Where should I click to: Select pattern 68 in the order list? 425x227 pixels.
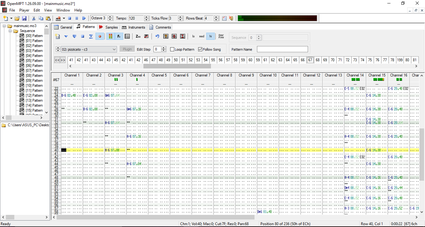click(318, 60)
